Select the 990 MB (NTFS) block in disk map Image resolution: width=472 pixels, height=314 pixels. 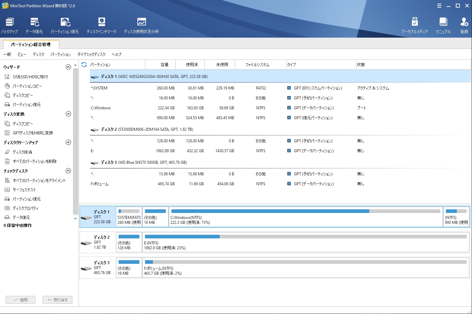click(456, 217)
